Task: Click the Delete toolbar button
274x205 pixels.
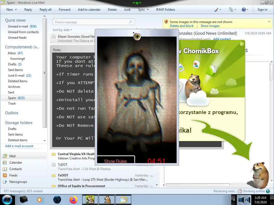Action: coord(112,10)
